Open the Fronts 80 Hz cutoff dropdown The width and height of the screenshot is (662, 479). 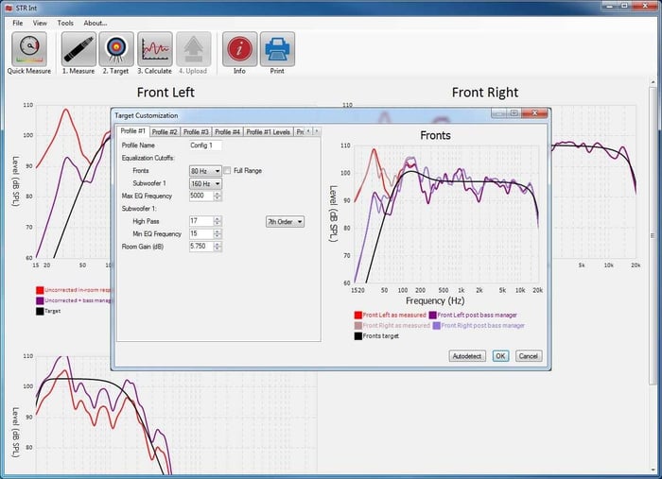coord(204,170)
